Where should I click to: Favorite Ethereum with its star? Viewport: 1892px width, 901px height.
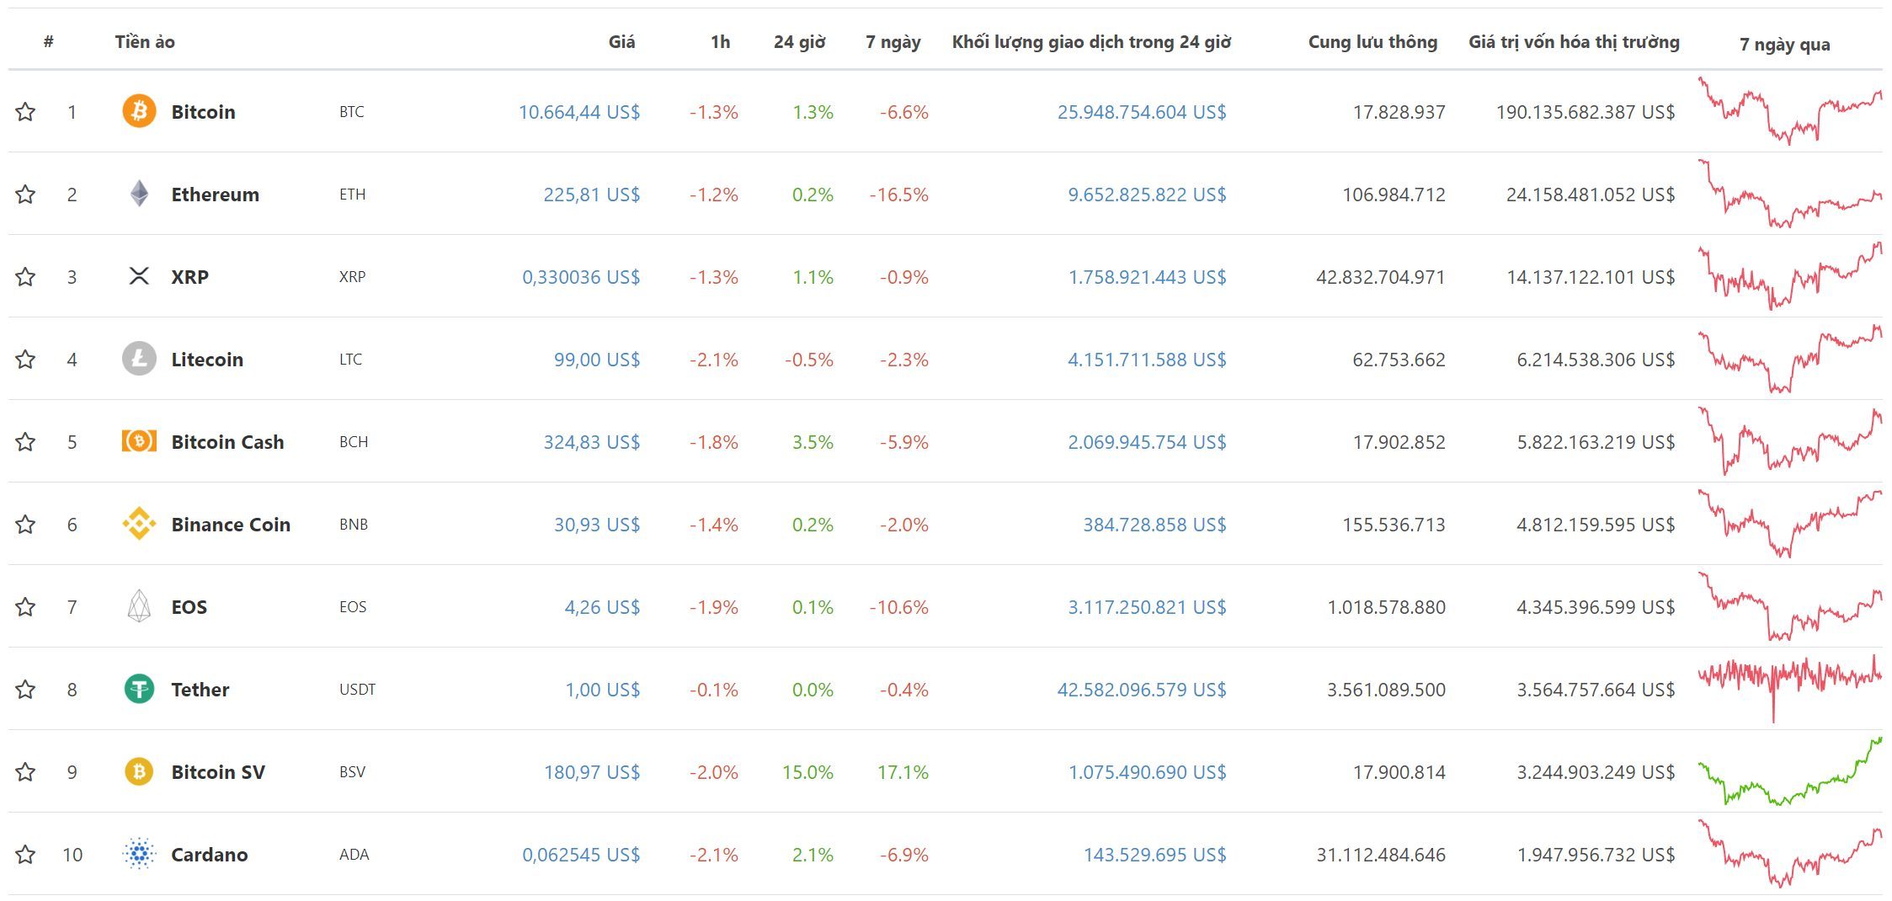coord(25,194)
